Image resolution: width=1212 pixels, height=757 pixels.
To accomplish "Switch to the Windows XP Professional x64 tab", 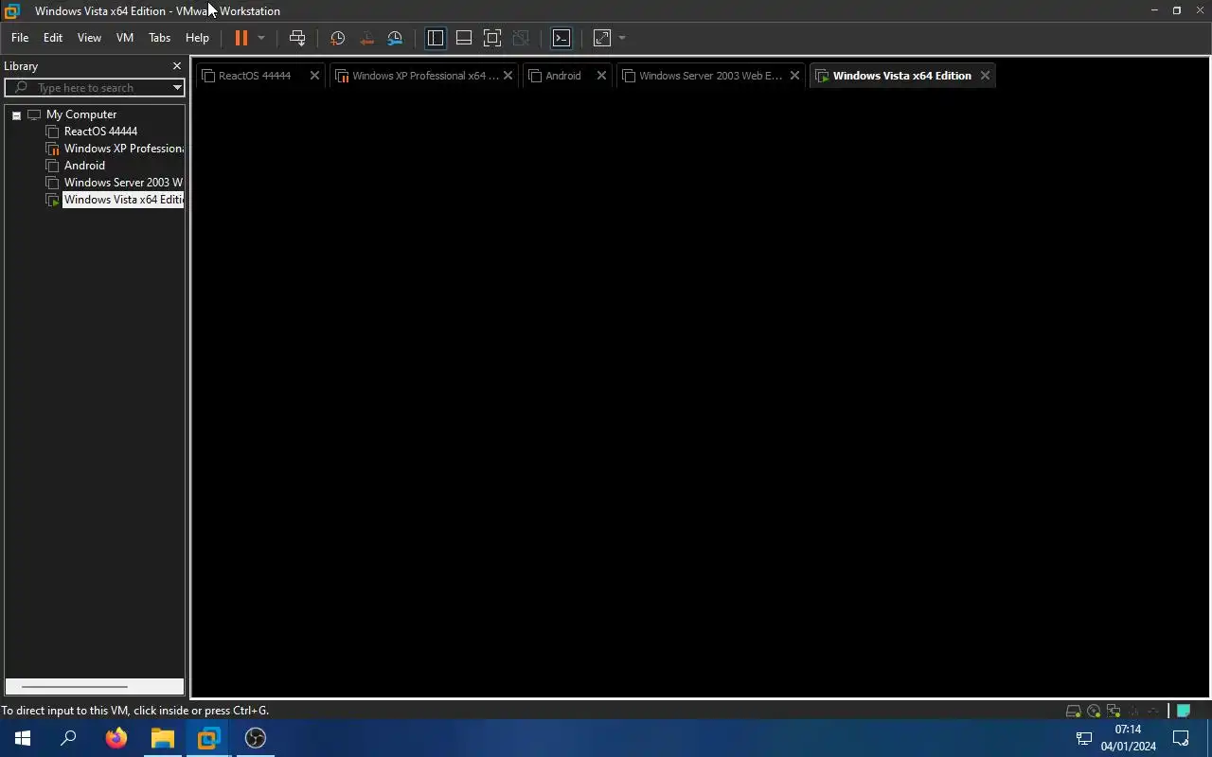I will (x=417, y=76).
